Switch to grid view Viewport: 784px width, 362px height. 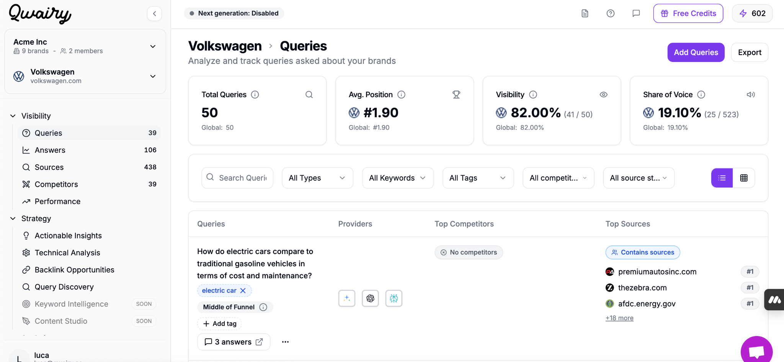pos(744,178)
